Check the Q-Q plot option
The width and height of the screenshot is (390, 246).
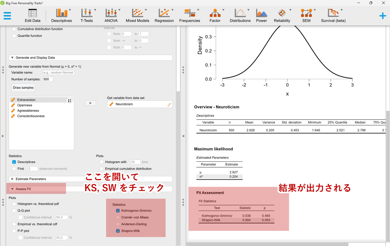[x=13, y=210]
